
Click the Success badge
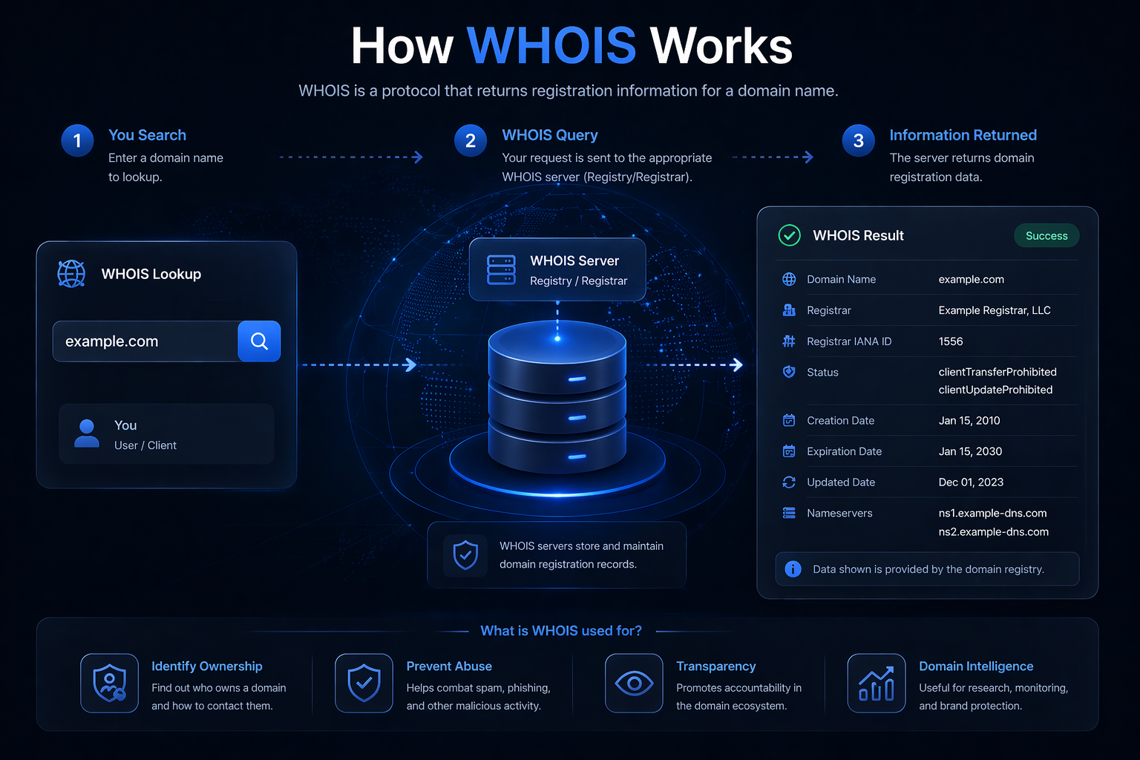(x=1046, y=235)
